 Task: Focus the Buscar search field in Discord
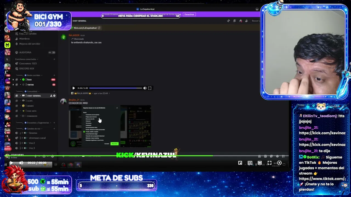[x=256, y=21]
